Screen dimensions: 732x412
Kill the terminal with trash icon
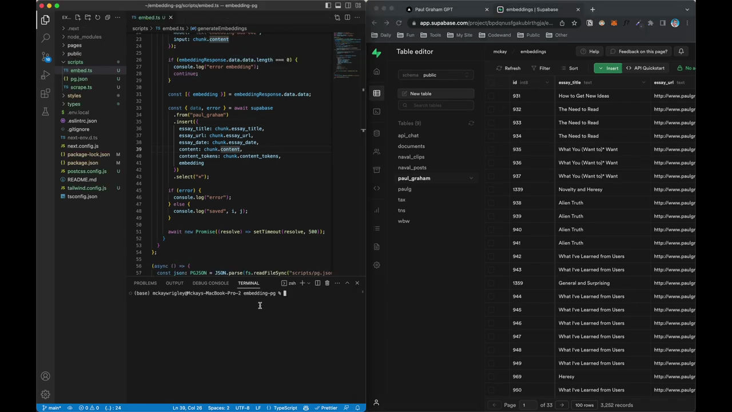click(x=327, y=283)
